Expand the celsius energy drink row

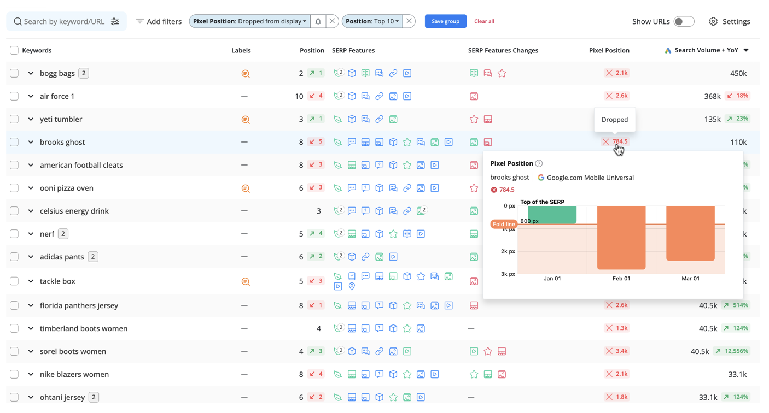click(x=31, y=211)
